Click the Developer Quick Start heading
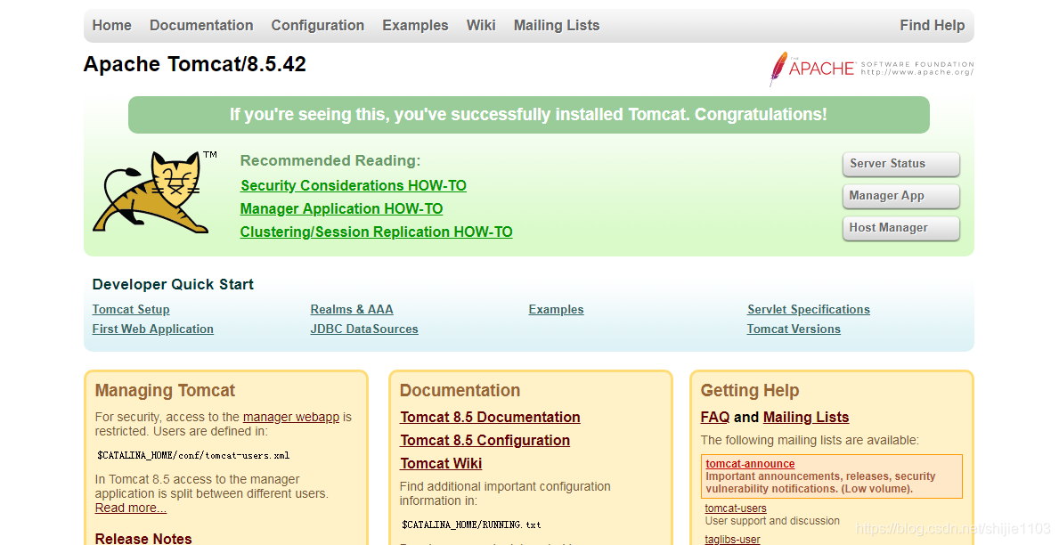Image resolution: width=1059 pixels, height=545 pixels. (173, 284)
